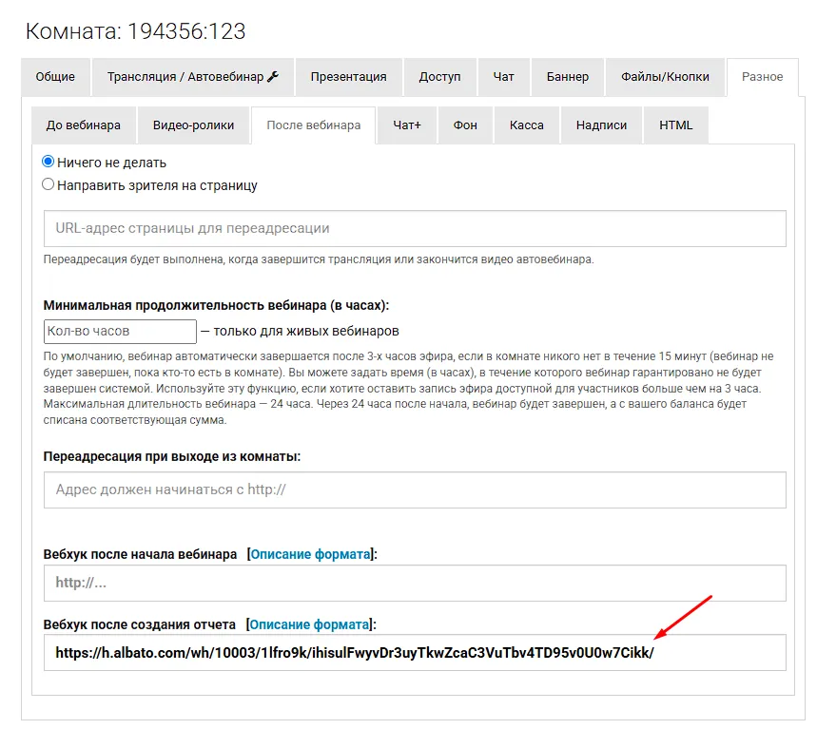Open the Доступ tab
817x729 pixels.
point(439,77)
